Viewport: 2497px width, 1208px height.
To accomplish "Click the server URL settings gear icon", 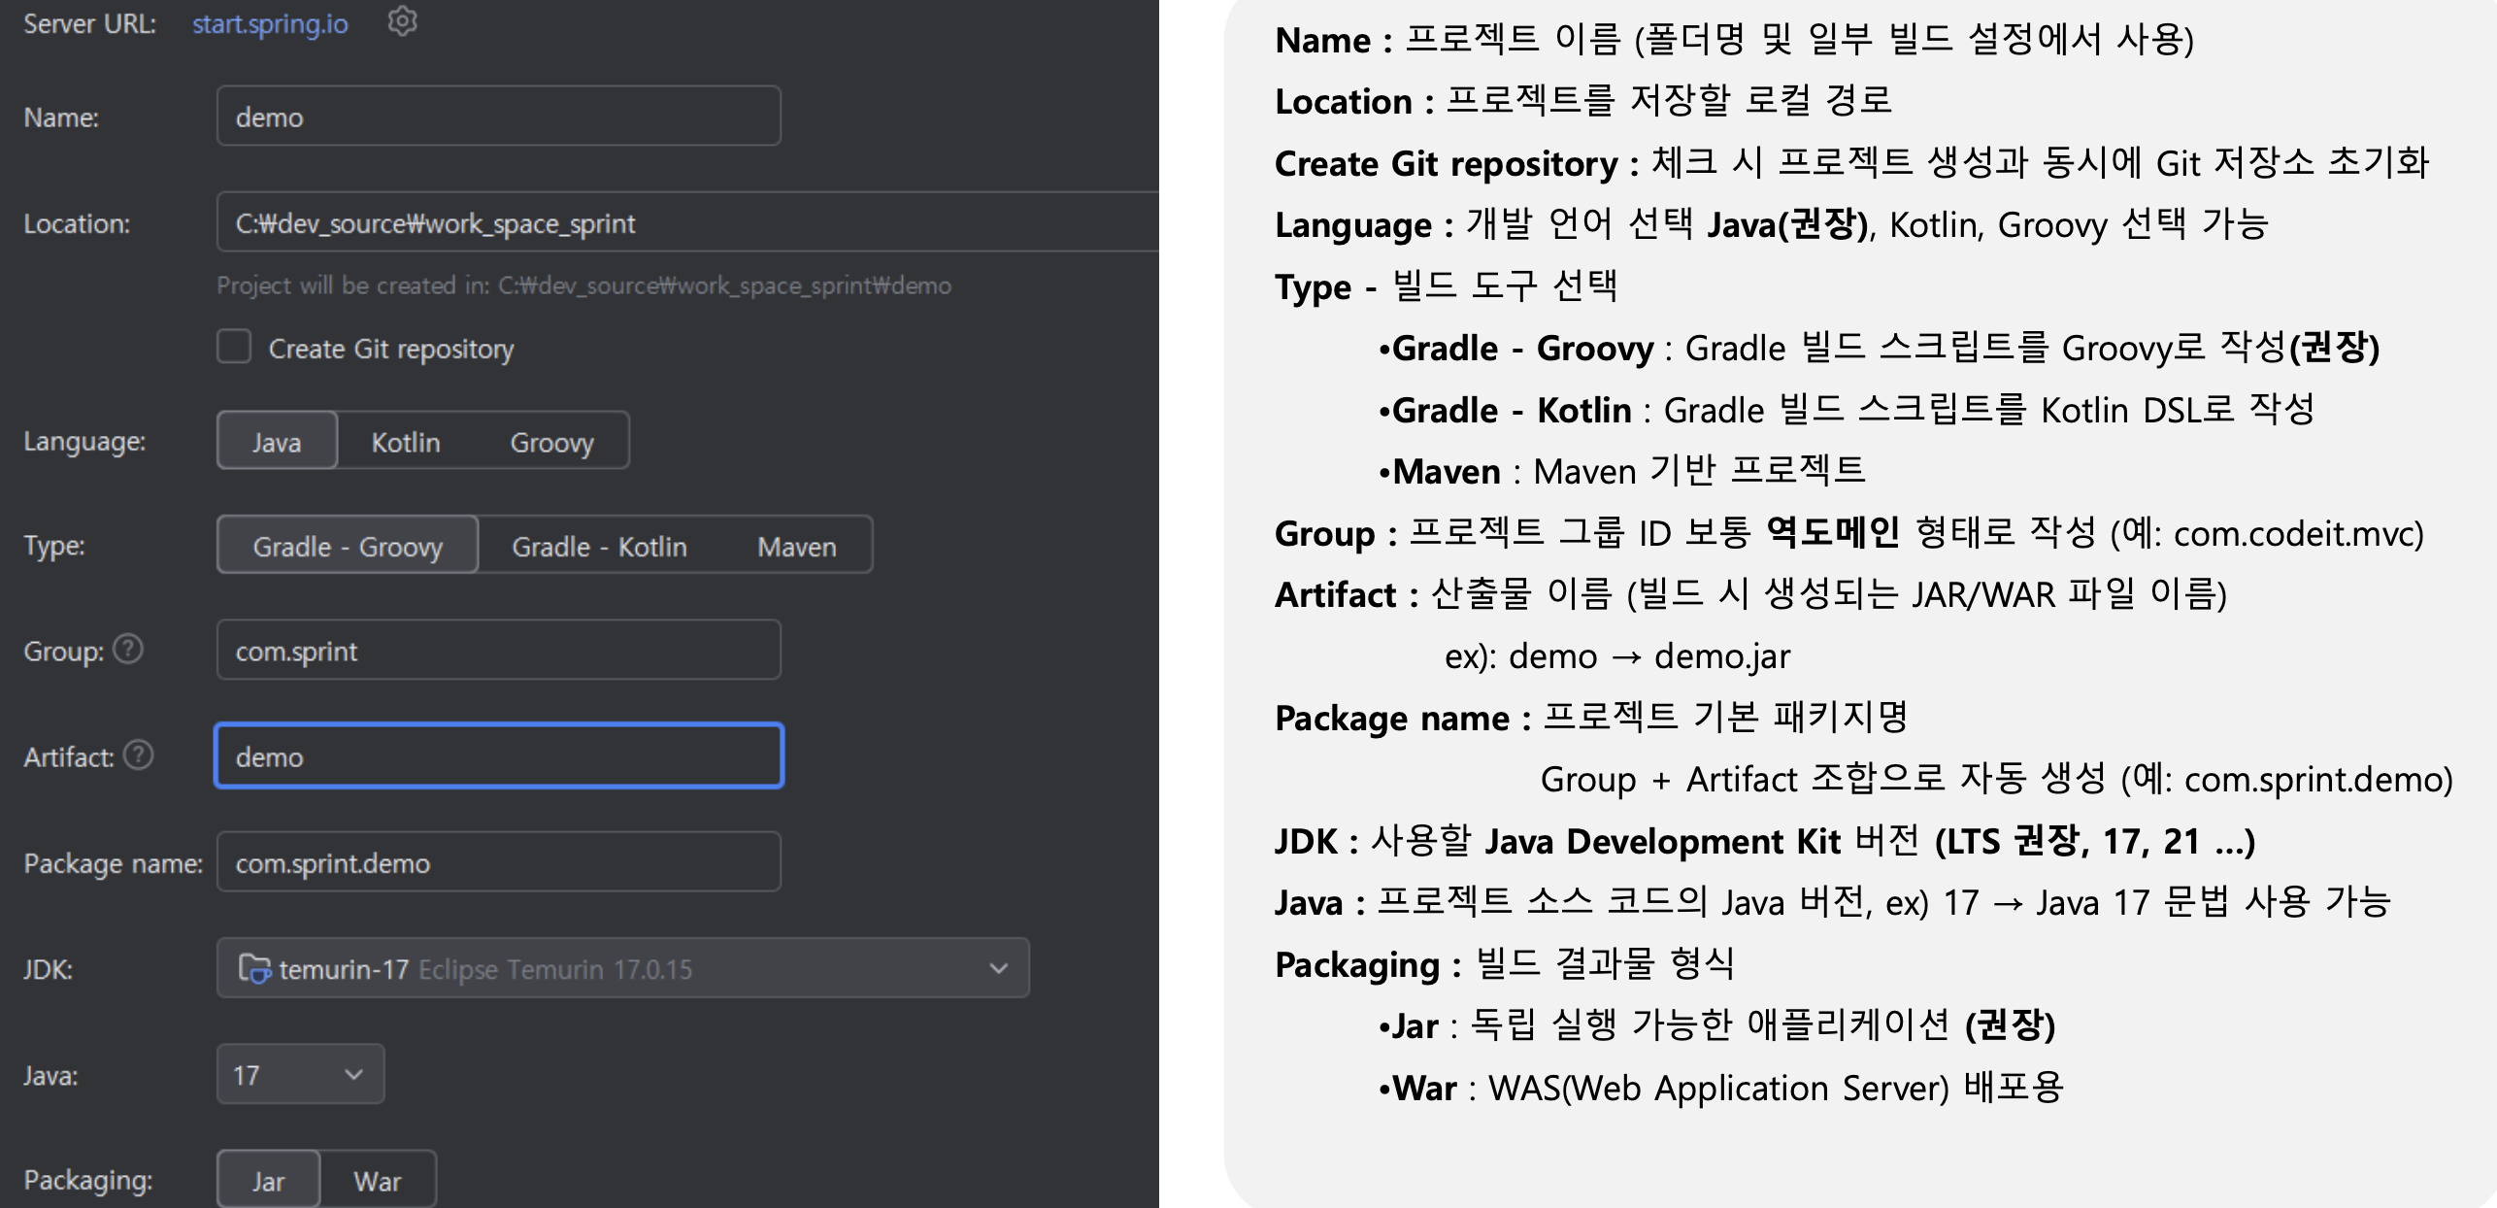I will pyautogui.click(x=402, y=21).
